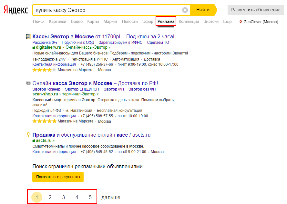Click the four-star rating of digitalserv.ru
The height and width of the screenshot is (204, 287).
[x=44, y=70]
